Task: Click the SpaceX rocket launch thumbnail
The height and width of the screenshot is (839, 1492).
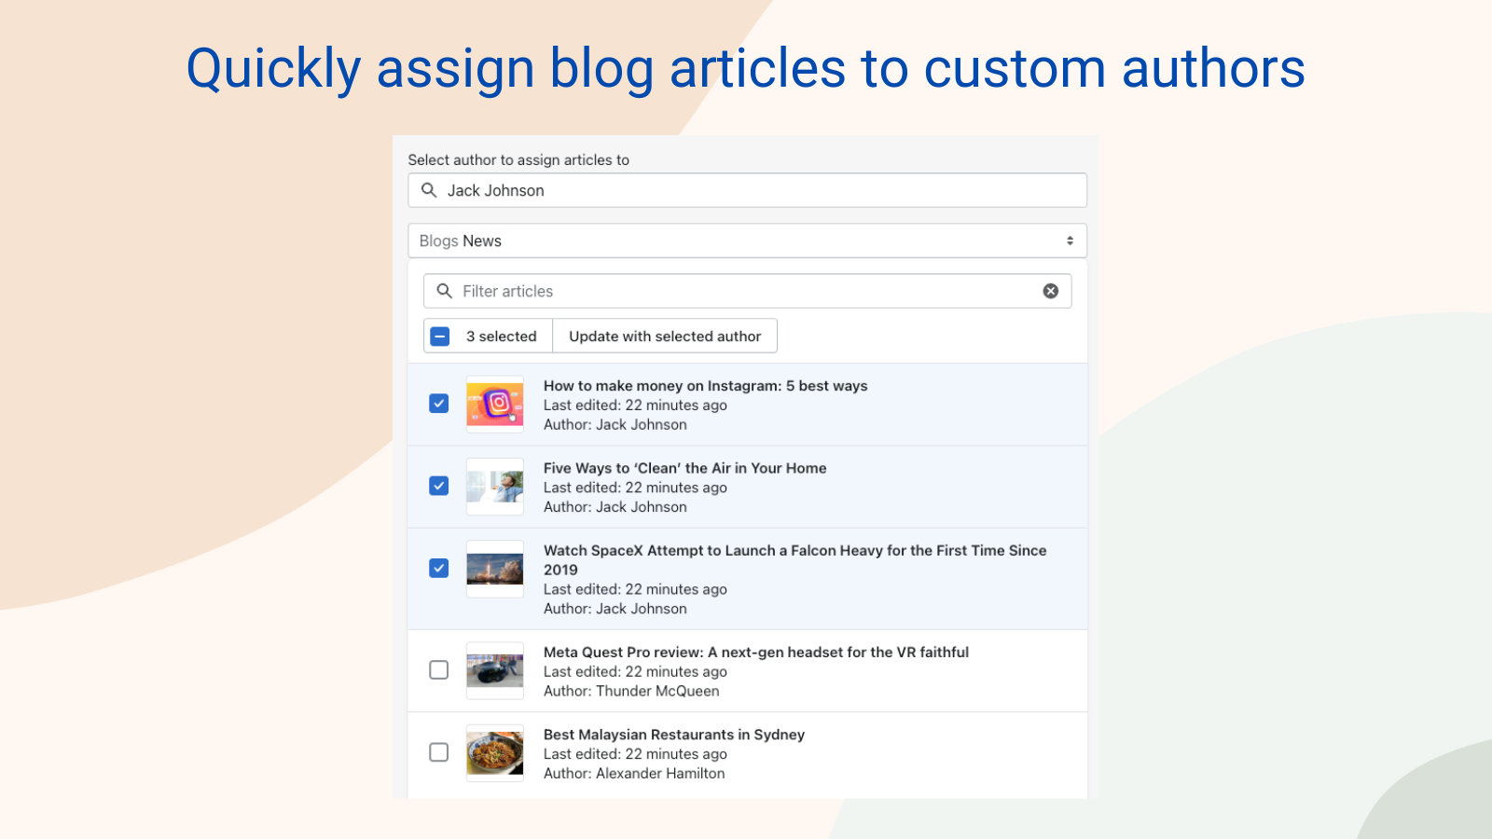Action: [494, 569]
